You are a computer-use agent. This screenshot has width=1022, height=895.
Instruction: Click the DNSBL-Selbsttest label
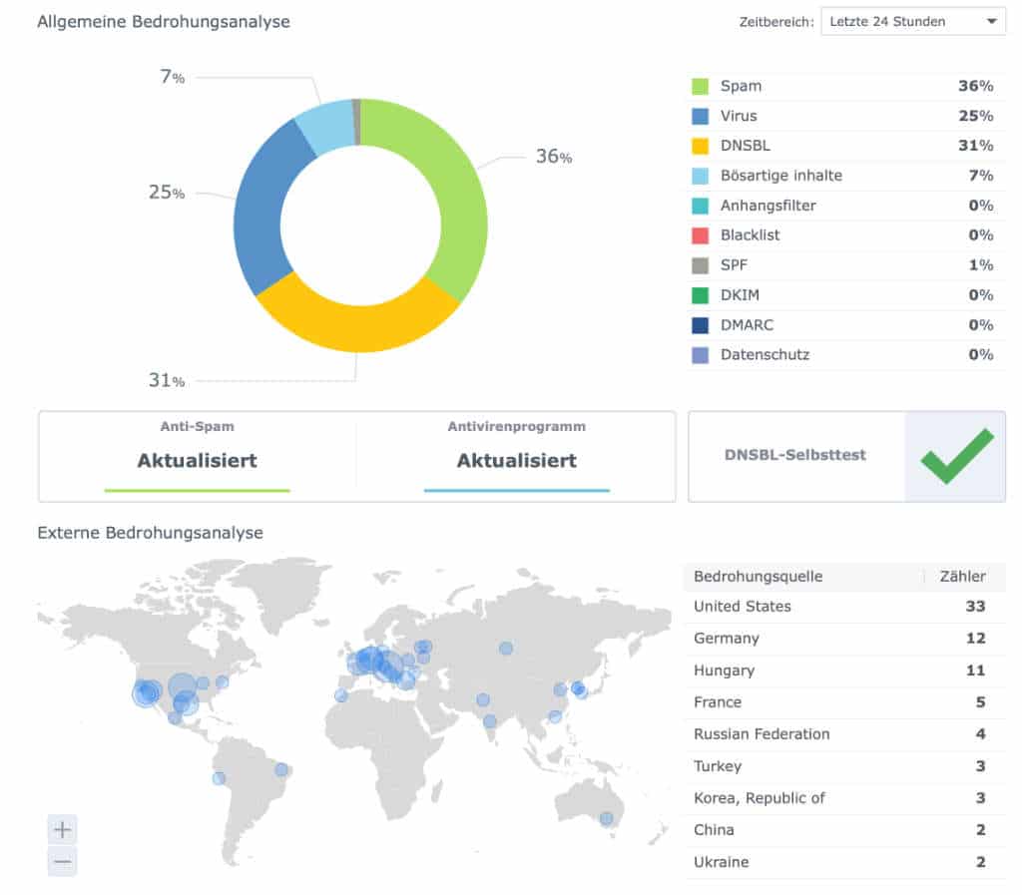[795, 455]
